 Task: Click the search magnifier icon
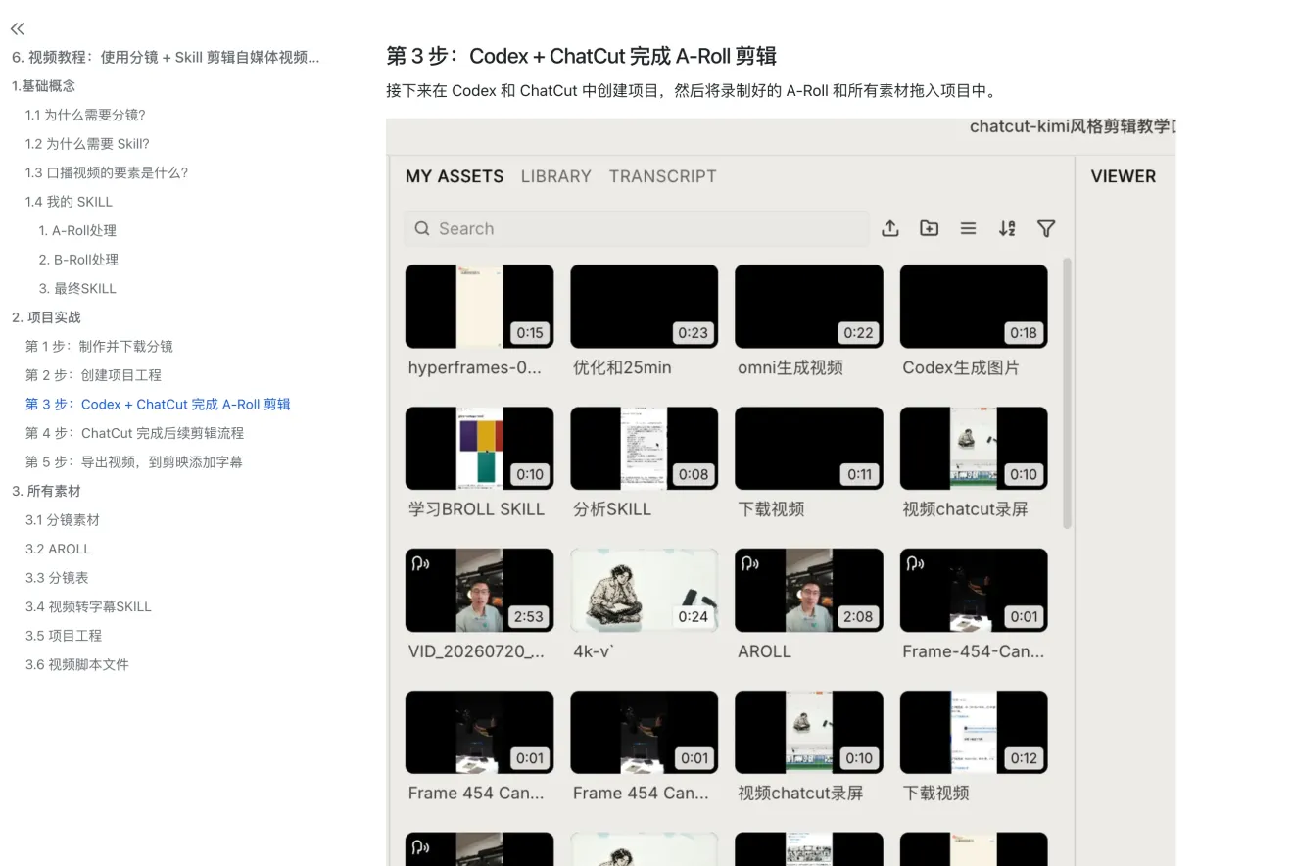[422, 228]
